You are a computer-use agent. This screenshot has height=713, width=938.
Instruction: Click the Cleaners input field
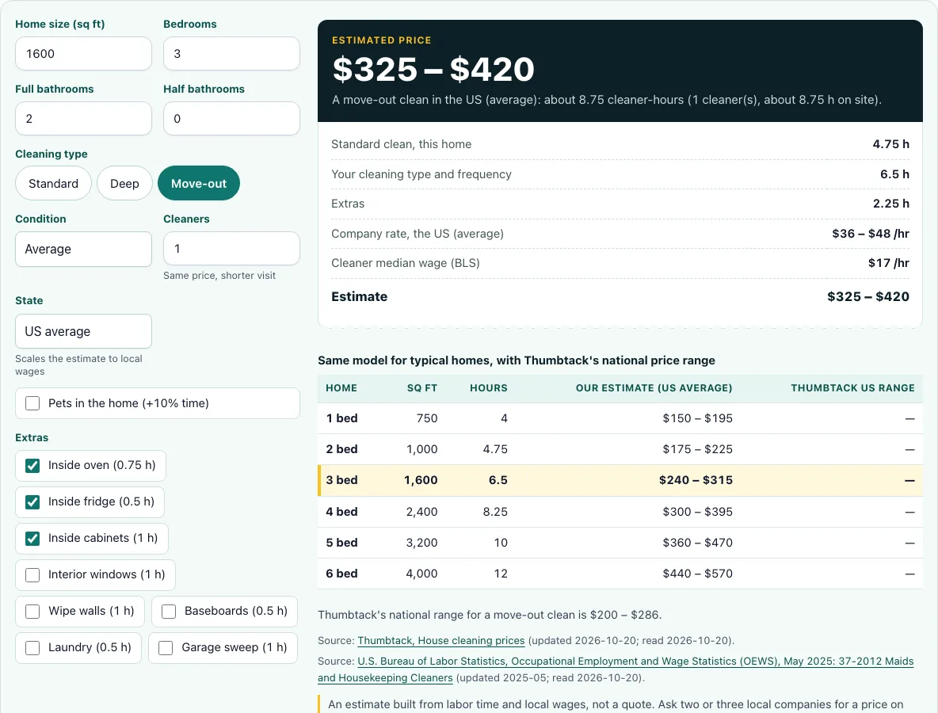point(231,248)
